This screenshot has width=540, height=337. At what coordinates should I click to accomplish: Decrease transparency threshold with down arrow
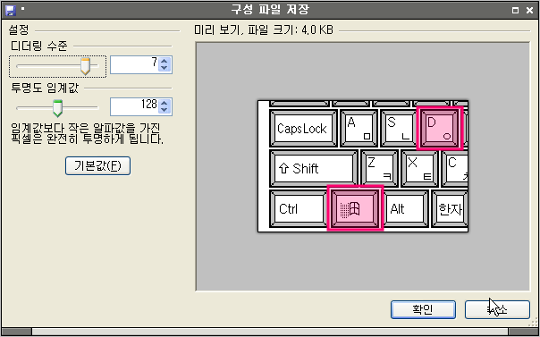(x=164, y=110)
